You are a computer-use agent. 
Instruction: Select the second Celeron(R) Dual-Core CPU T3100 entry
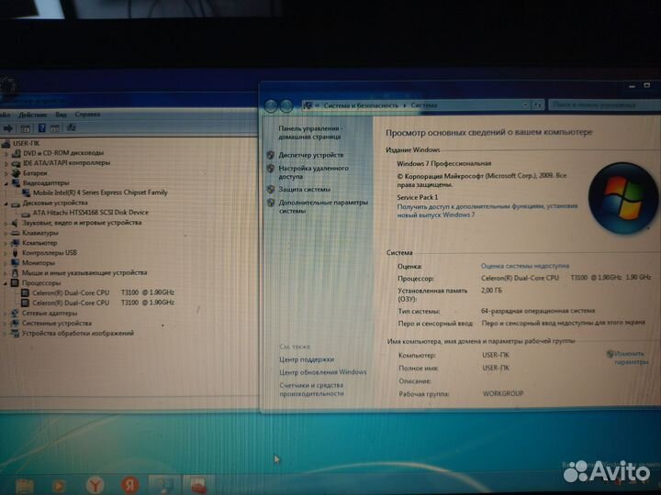103,302
